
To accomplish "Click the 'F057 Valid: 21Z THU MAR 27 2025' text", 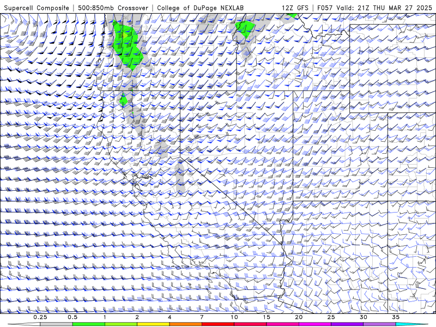I will point(374,8).
